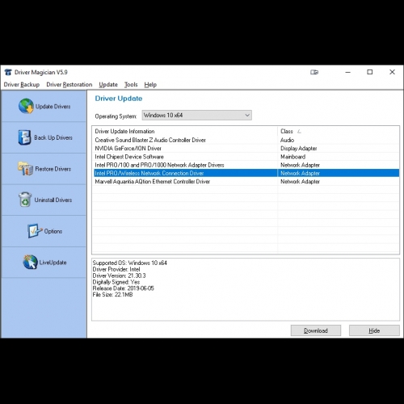The height and width of the screenshot is (404, 404).
Task: Click the Driver Magician title bar app icon
Action: 8,72
